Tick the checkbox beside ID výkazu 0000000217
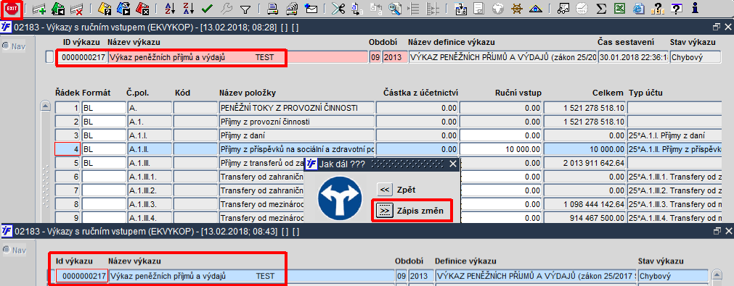734x286 pixels. coord(50,57)
